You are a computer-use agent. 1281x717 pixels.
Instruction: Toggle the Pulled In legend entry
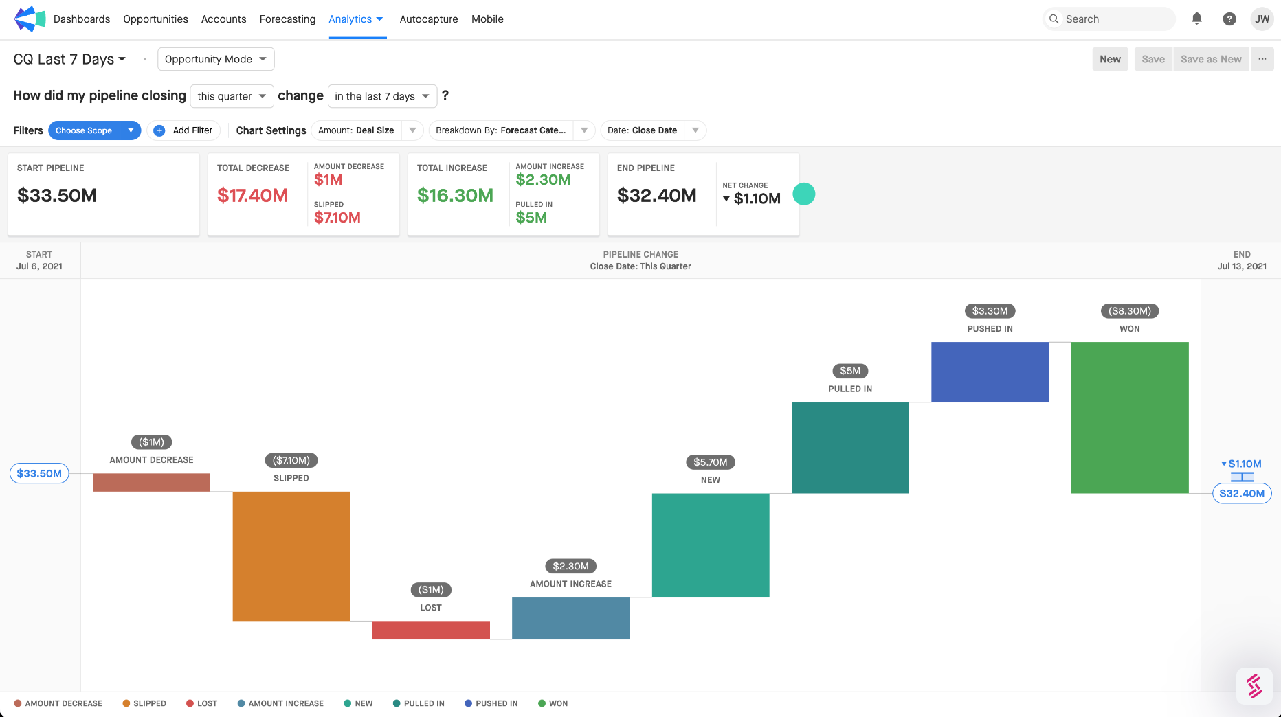click(x=419, y=703)
